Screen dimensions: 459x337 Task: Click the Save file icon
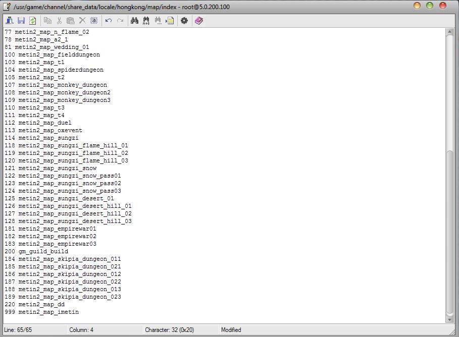pos(21,21)
